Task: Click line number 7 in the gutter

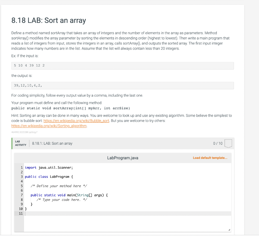Action: coord(22,195)
